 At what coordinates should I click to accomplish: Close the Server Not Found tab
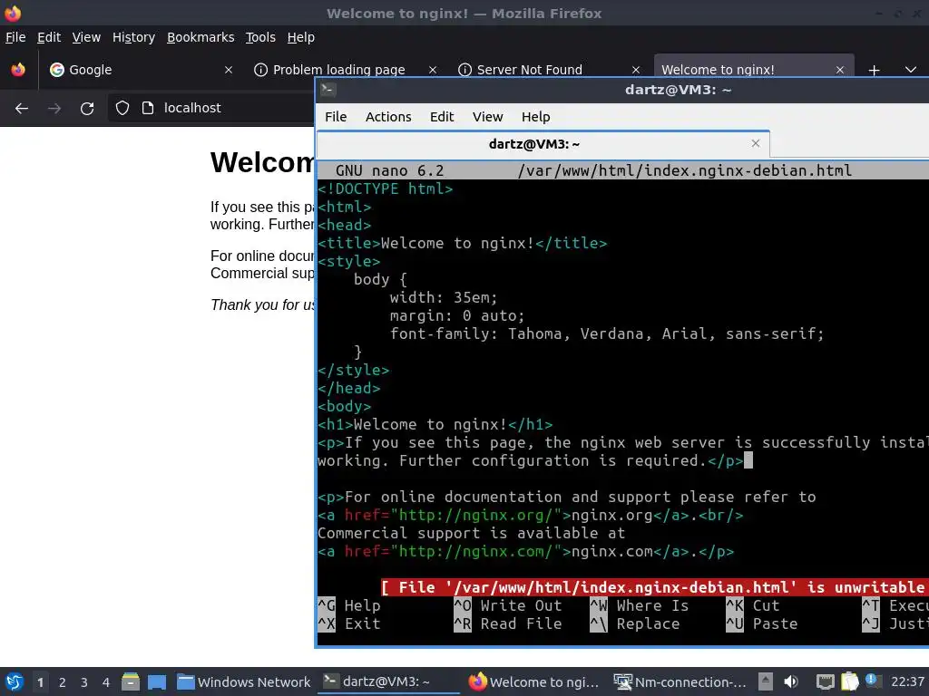click(x=636, y=70)
